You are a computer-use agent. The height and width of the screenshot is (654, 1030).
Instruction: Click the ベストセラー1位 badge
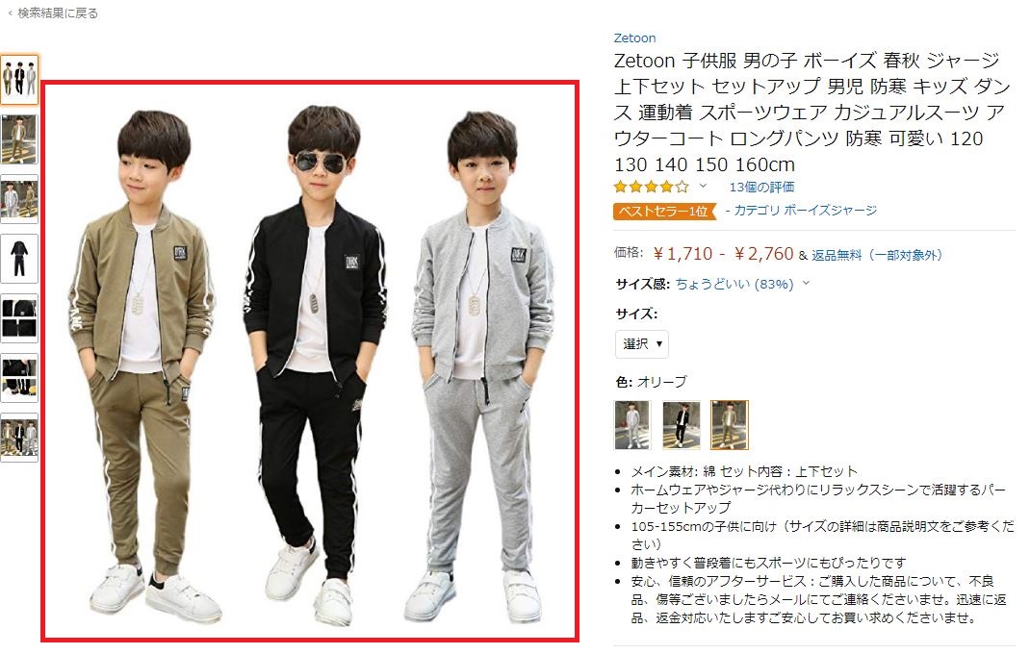(664, 212)
